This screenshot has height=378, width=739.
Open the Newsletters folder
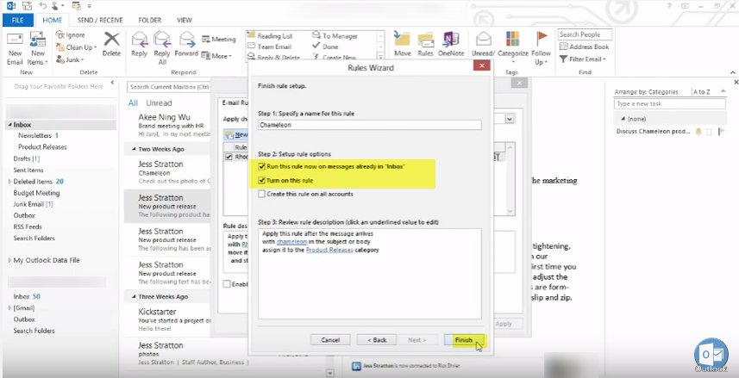pyautogui.click(x=34, y=135)
